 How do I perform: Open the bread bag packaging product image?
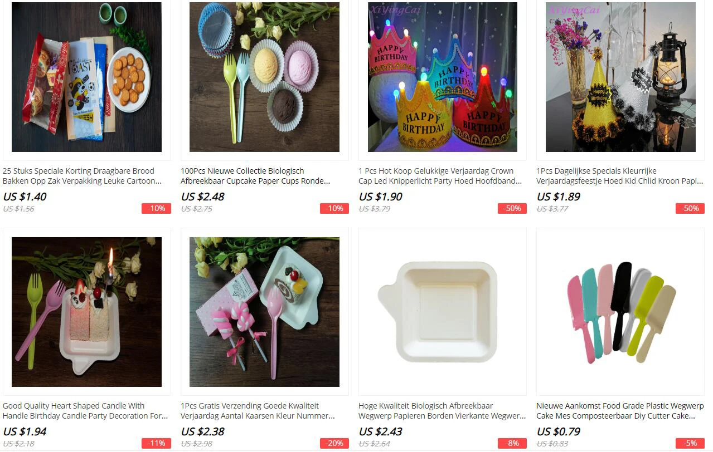pyautogui.click(x=86, y=77)
